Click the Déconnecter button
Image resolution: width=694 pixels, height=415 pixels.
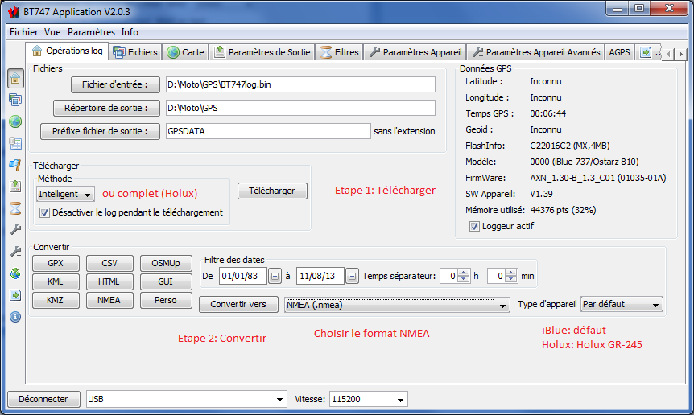point(43,399)
